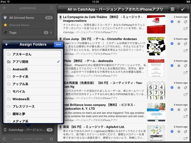Assign the プレスリリース folder

(33, 106)
